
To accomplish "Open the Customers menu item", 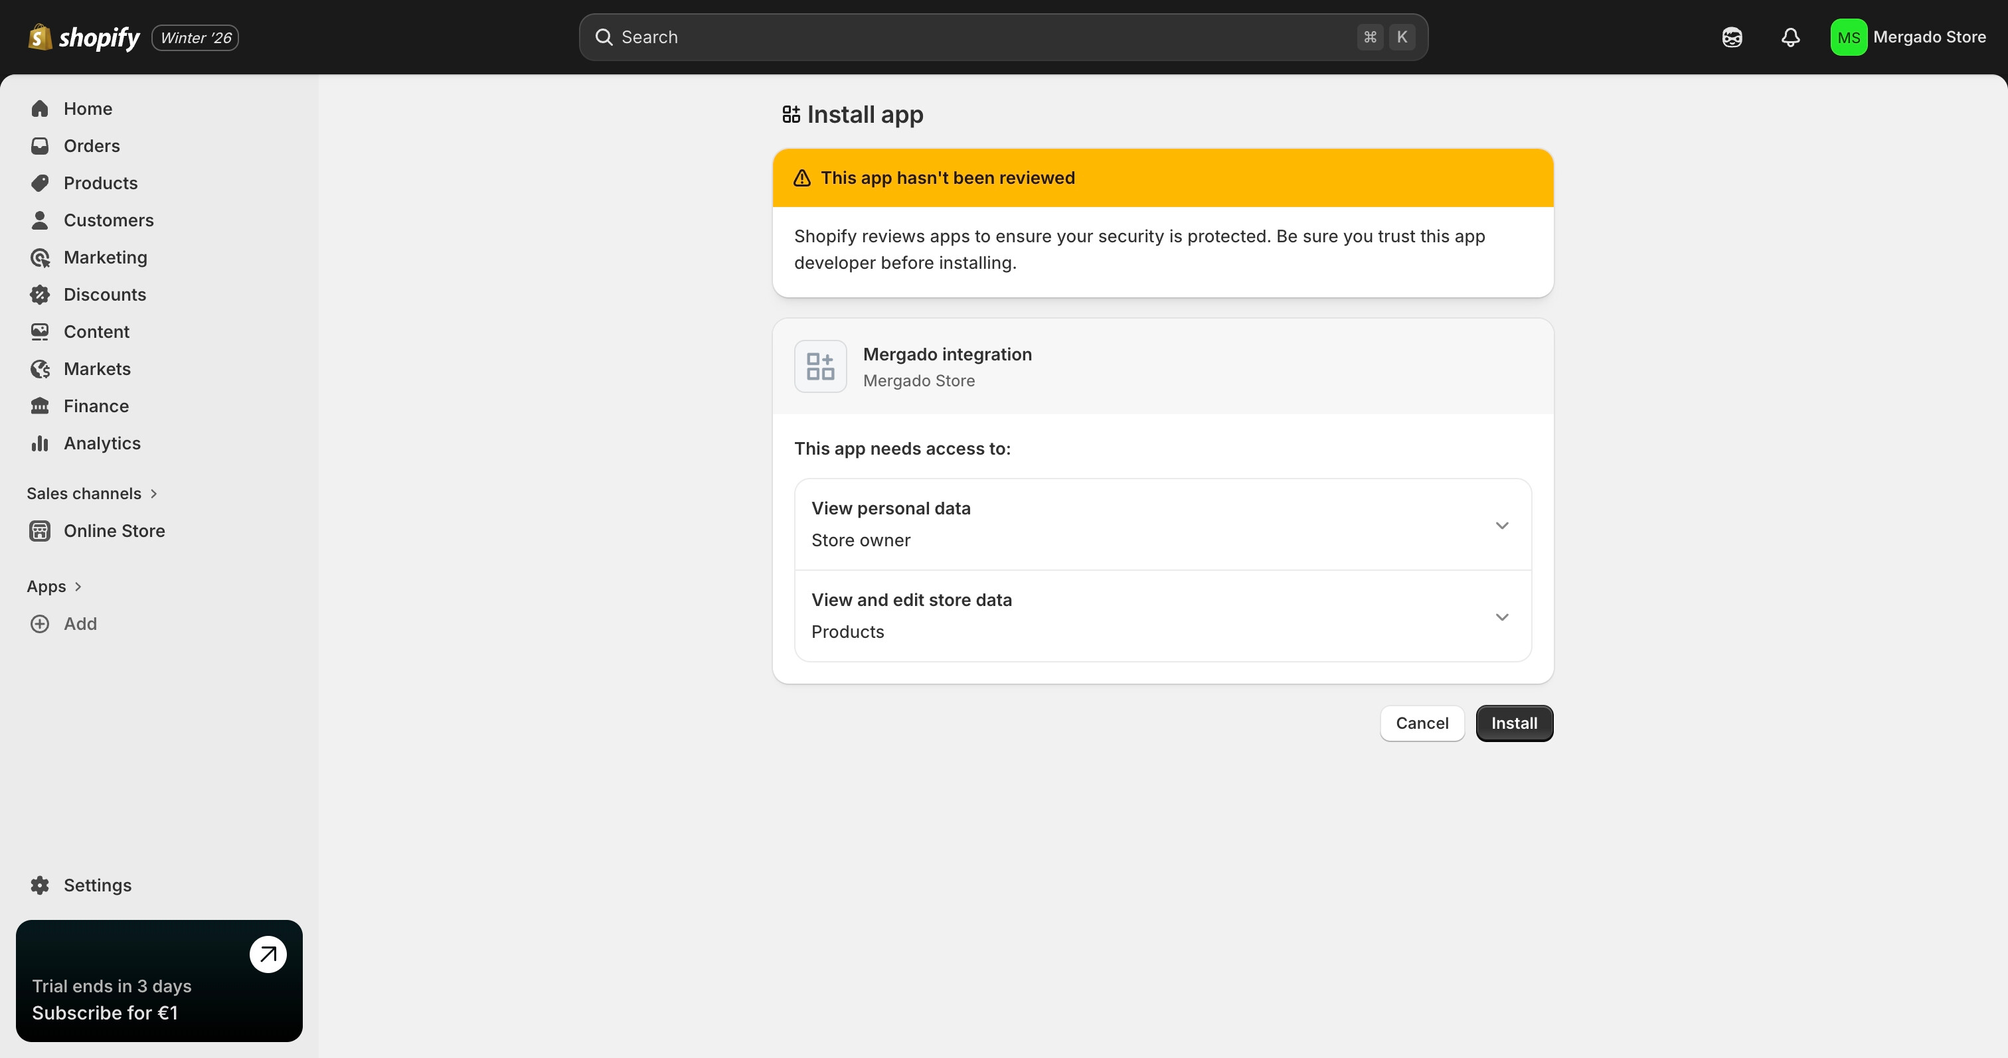I will tap(108, 220).
